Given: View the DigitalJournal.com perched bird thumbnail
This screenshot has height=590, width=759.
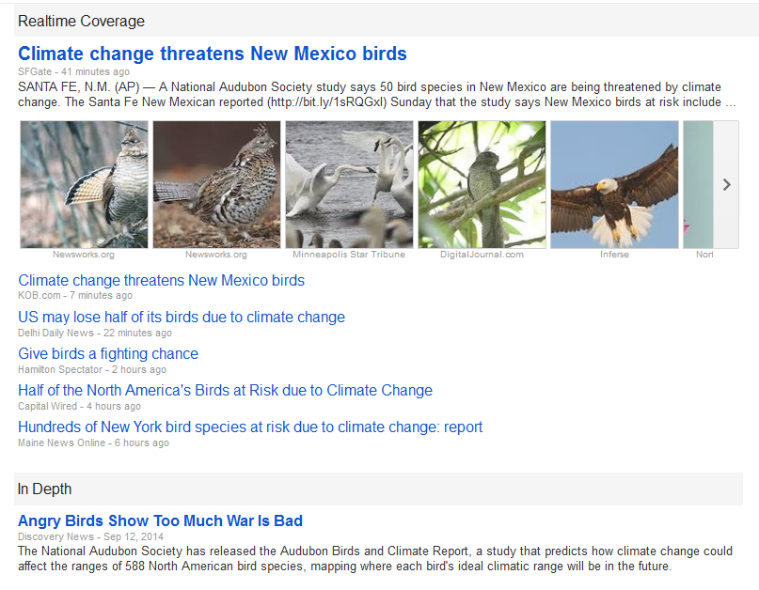Looking at the screenshot, I should point(482,184).
